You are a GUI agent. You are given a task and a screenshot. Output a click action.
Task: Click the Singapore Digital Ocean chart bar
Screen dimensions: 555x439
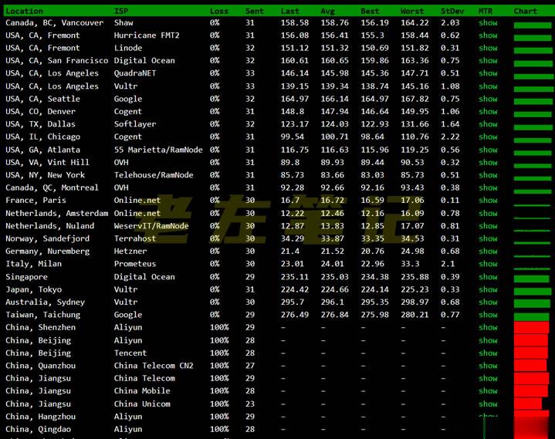pyautogui.click(x=531, y=279)
